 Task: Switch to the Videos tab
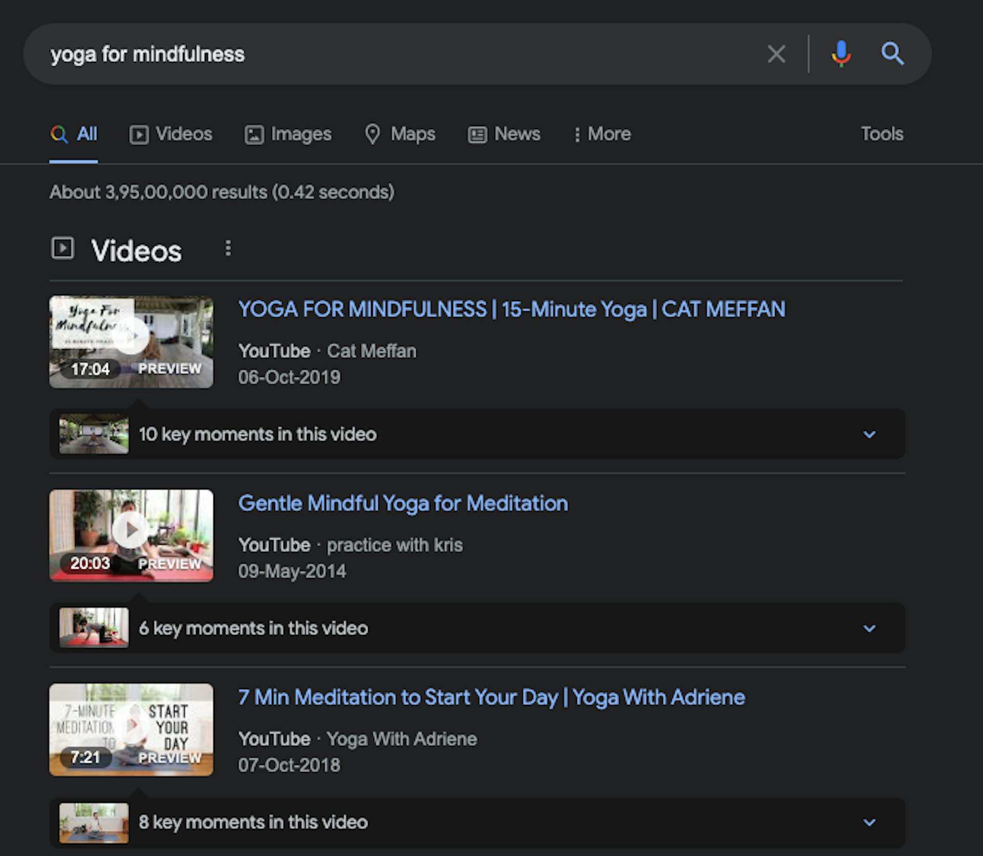[170, 134]
